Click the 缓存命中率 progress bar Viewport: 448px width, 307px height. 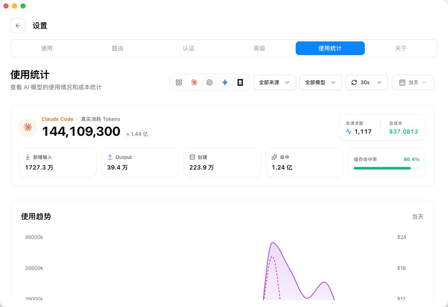[x=386, y=168]
